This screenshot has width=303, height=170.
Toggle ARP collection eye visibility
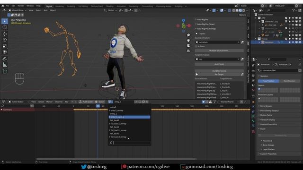click(x=293, y=18)
